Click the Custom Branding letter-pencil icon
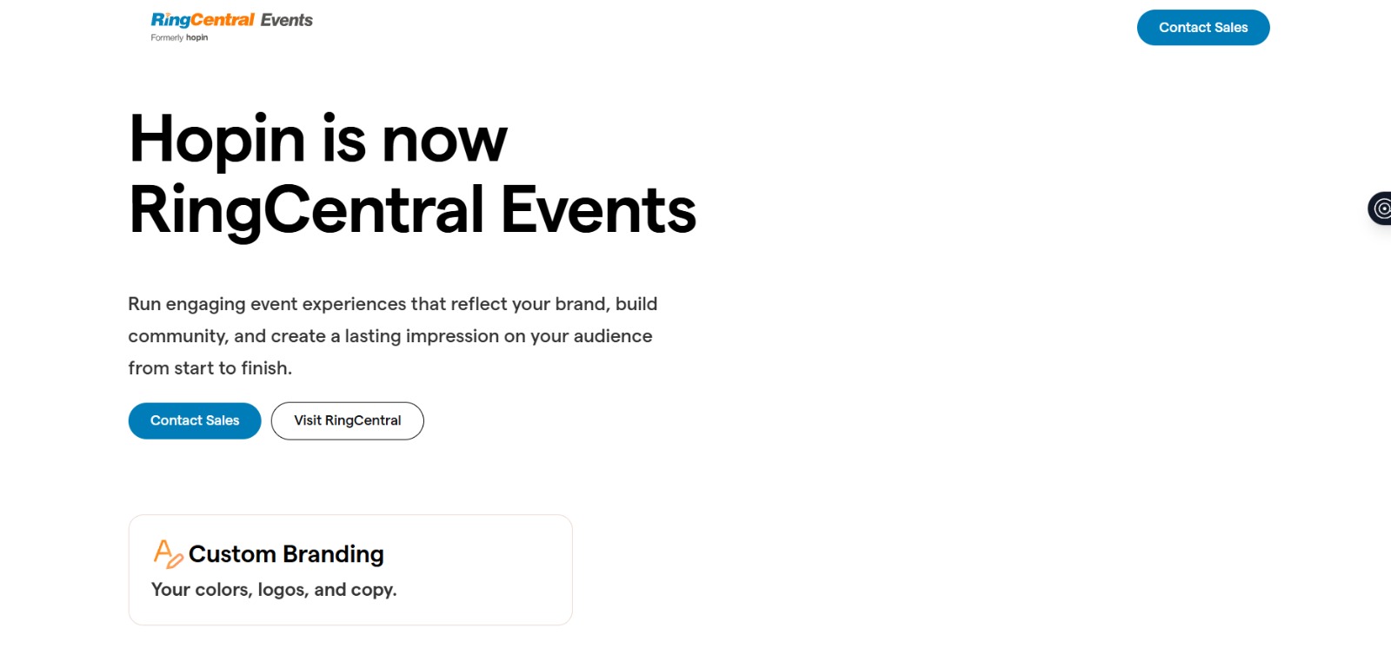Screen dimensions: 1391x648 167,553
